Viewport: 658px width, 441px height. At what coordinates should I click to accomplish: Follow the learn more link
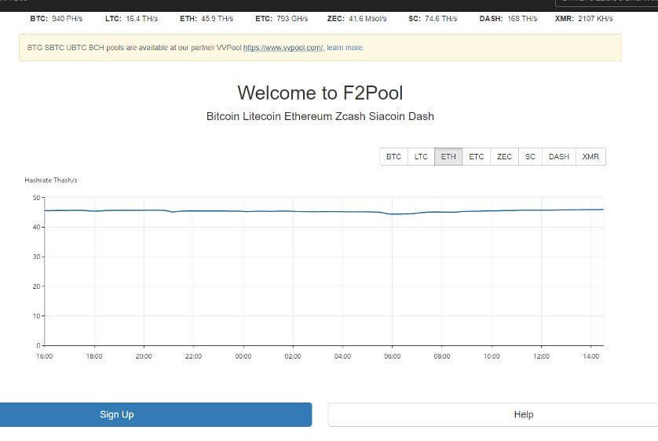(345, 48)
